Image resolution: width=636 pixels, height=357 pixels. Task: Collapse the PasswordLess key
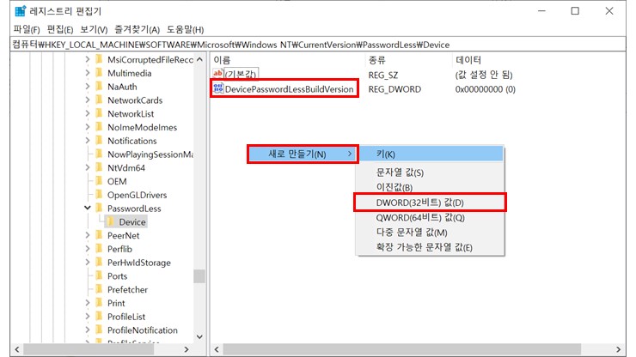[88, 208]
